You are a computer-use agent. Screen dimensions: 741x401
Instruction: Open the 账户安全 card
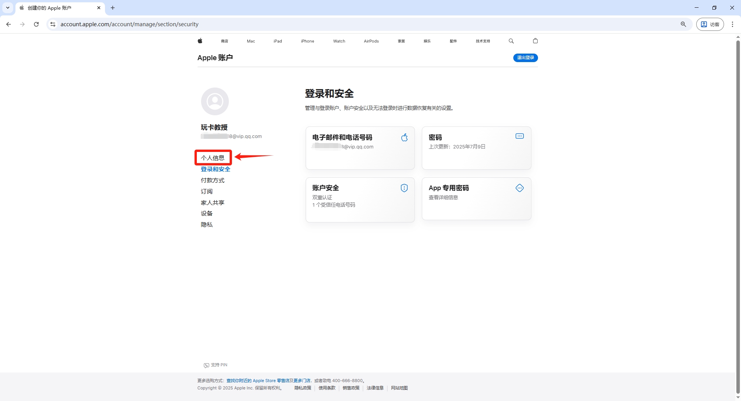tap(360, 200)
